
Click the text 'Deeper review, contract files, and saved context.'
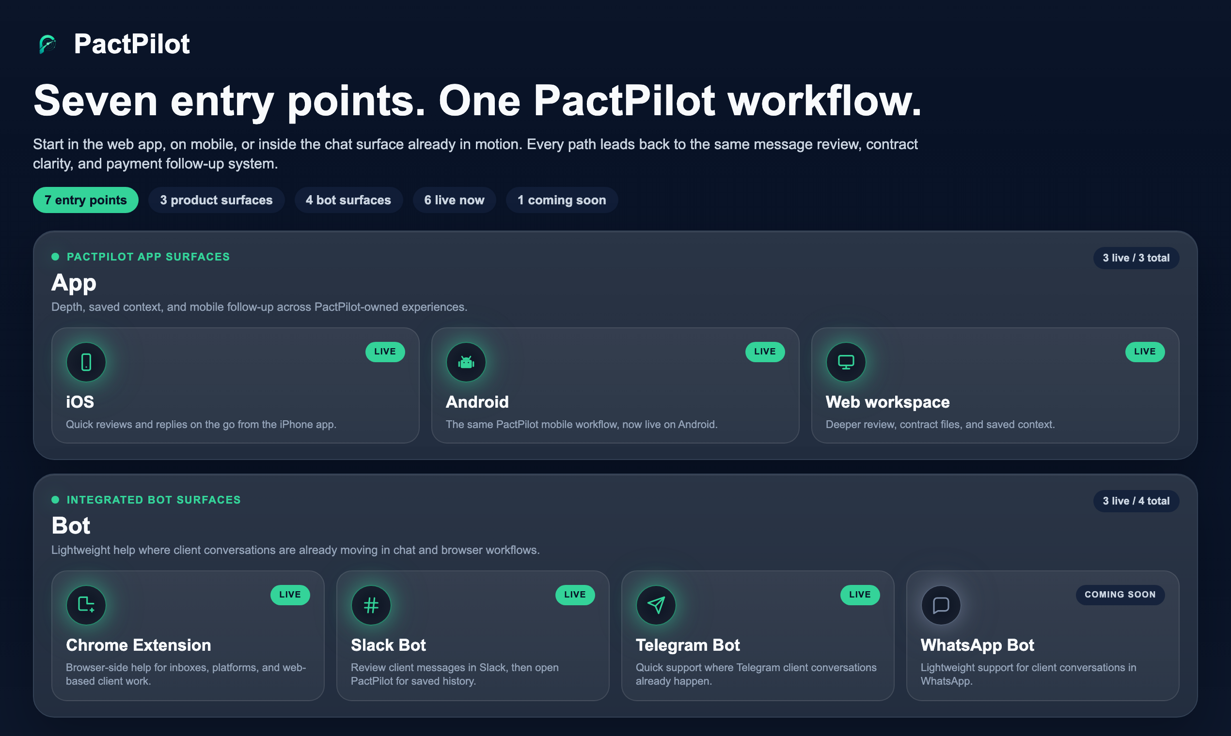[940, 425]
